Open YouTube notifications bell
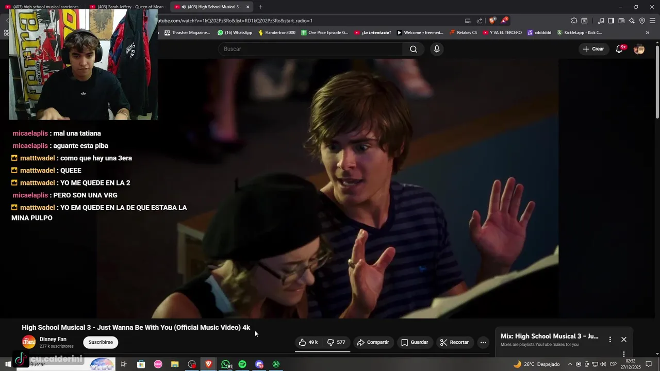The image size is (660, 371). [x=620, y=49]
